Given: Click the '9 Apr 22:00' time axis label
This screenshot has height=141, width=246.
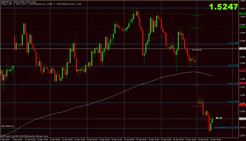Looking at the screenshot, I should click(17, 139).
